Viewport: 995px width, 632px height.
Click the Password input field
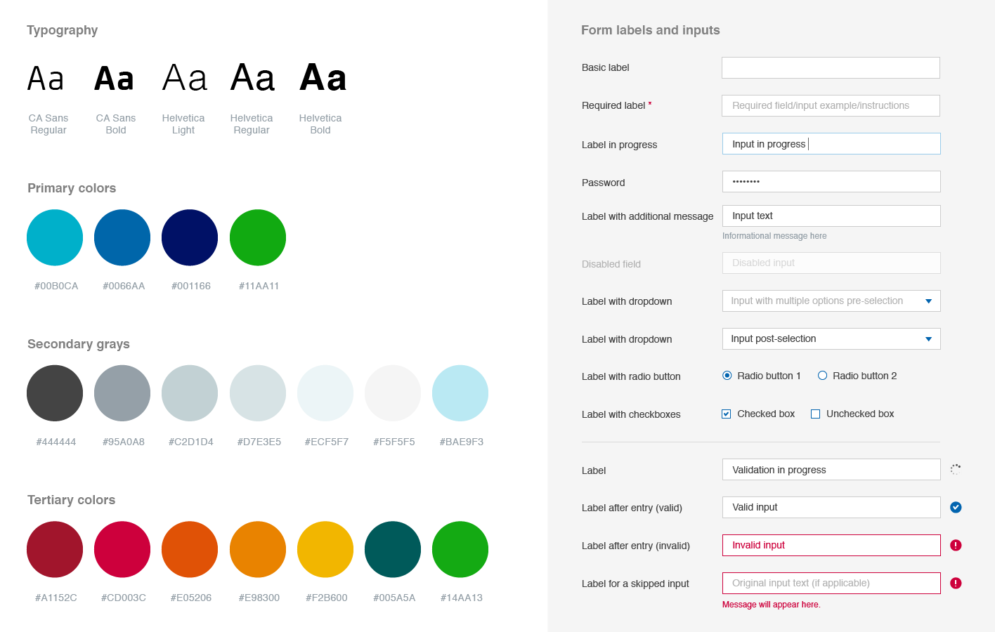pyautogui.click(x=831, y=181)
